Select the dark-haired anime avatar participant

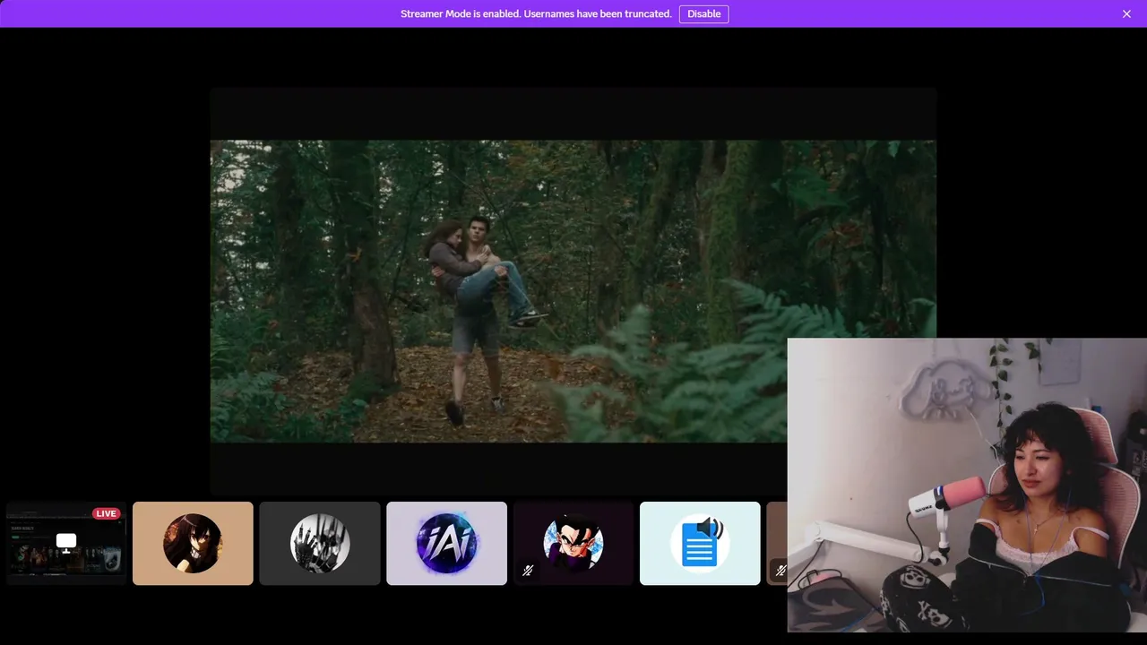coord(193,543)
